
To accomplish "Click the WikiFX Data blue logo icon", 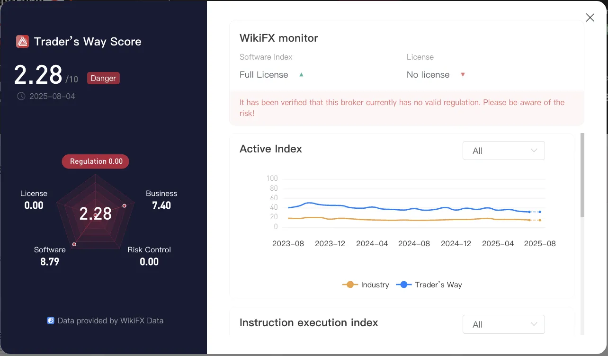I will click(x=51, y=320).
